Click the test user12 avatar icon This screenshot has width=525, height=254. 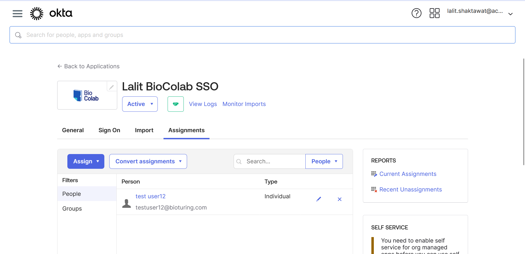127,203
